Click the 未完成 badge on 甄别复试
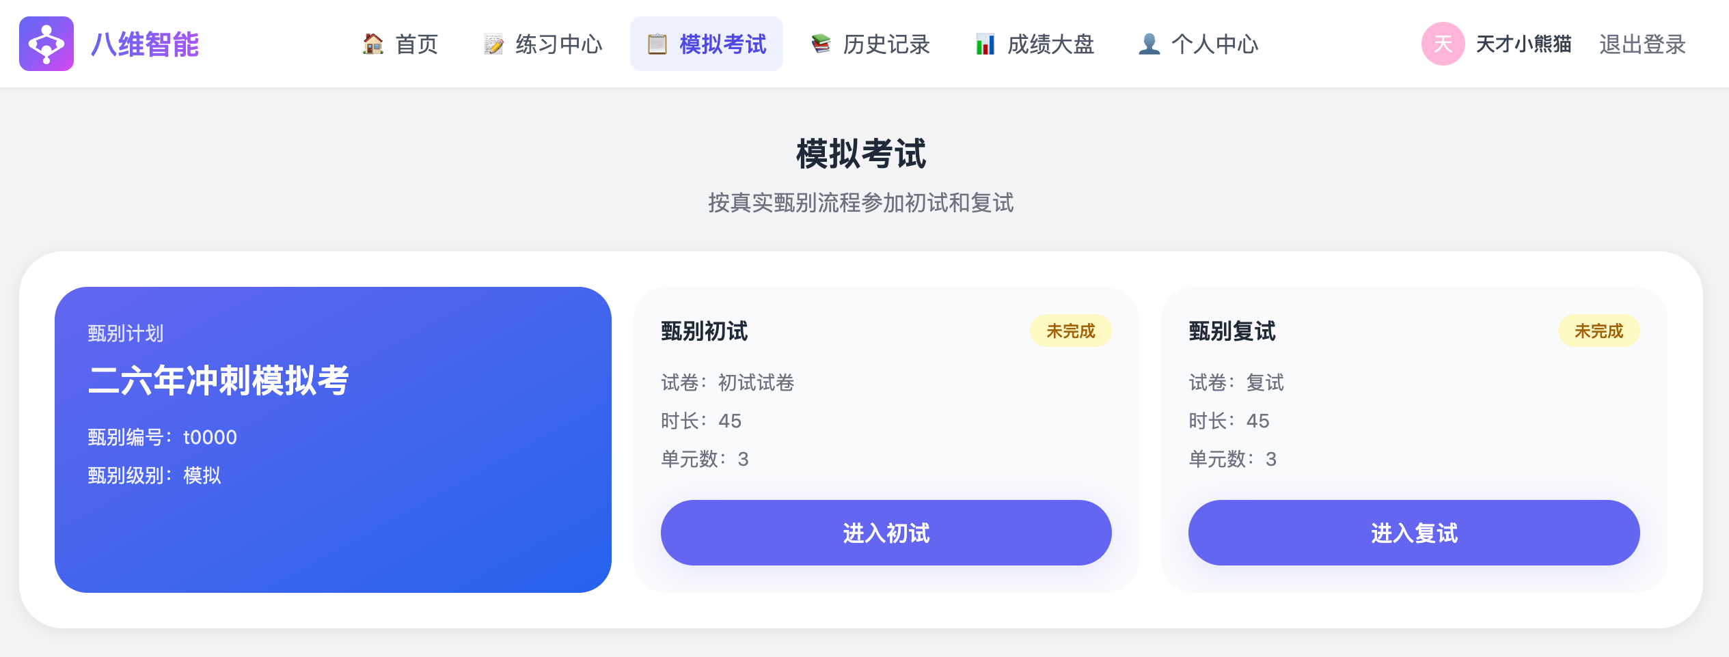Screen dimensions: 1729x657 tap(1599, 331)
